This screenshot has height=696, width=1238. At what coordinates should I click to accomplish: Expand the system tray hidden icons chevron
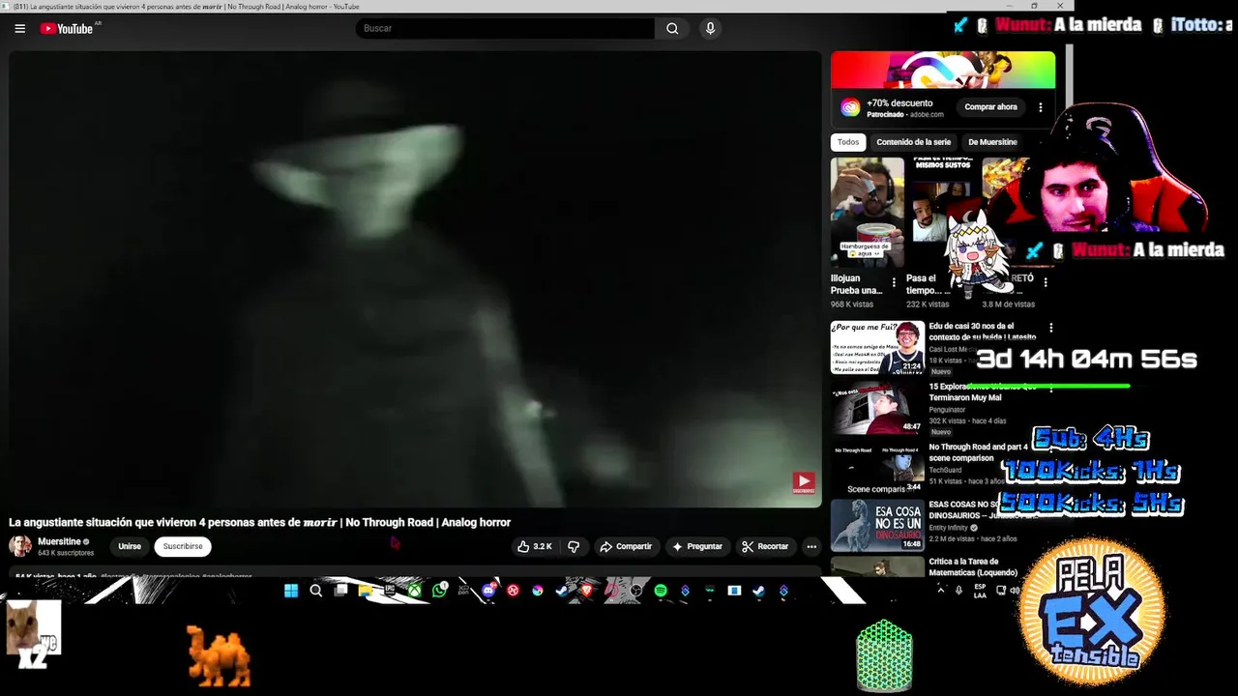point(940,590)
